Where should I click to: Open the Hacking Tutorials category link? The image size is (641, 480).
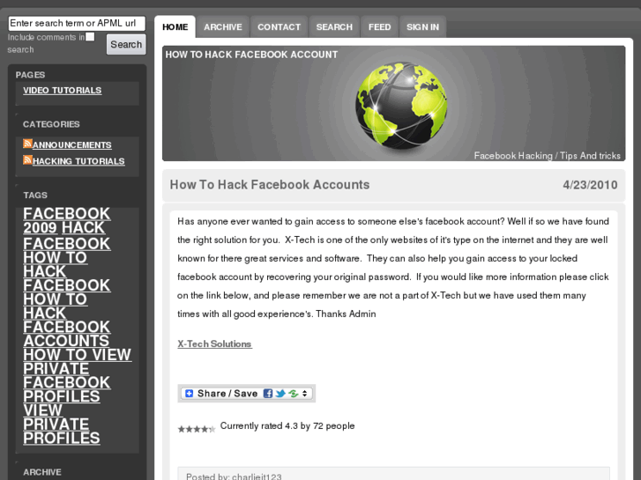[78, 161]
